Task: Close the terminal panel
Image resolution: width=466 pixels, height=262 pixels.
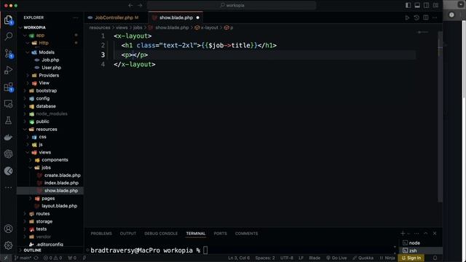Action: (435, 234)
